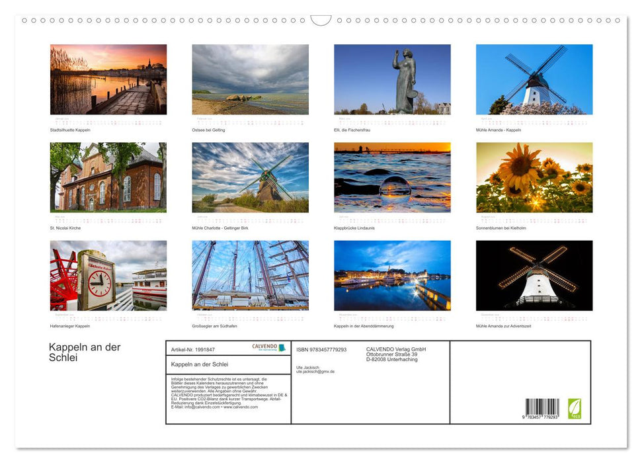Click the Mühle Amanda windmill photo
This screenshot has width=642, height=463.
[534, 79]
